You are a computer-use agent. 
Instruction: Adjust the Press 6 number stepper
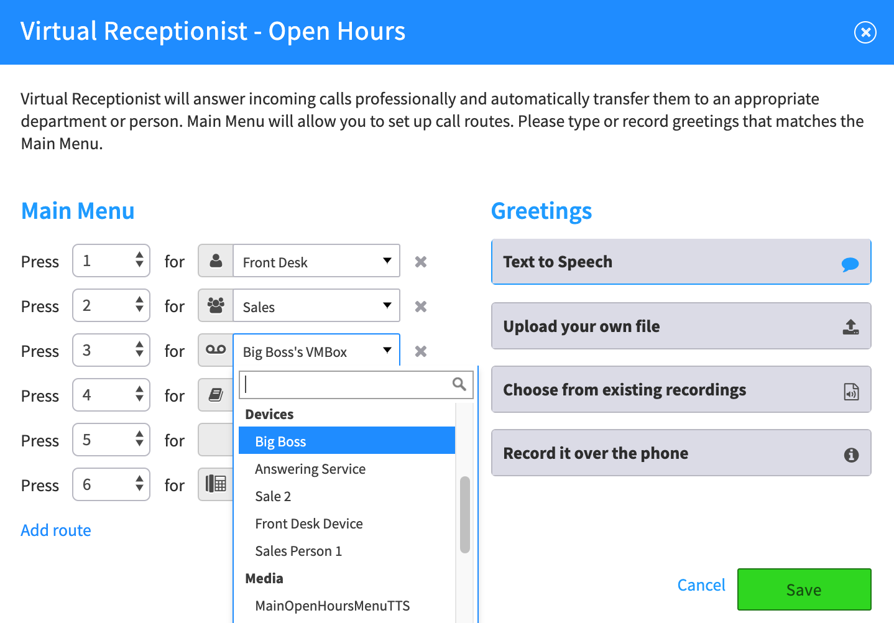tap(139, 484)
